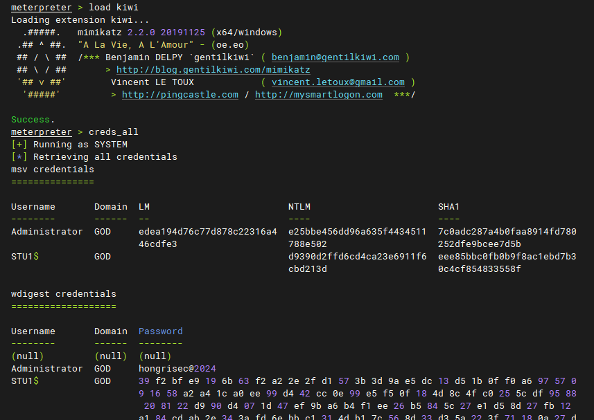The height and width of the screenshot is (420, 594).
Task: Click the hash continuation '788e502'
Action: tap(308, 244)
